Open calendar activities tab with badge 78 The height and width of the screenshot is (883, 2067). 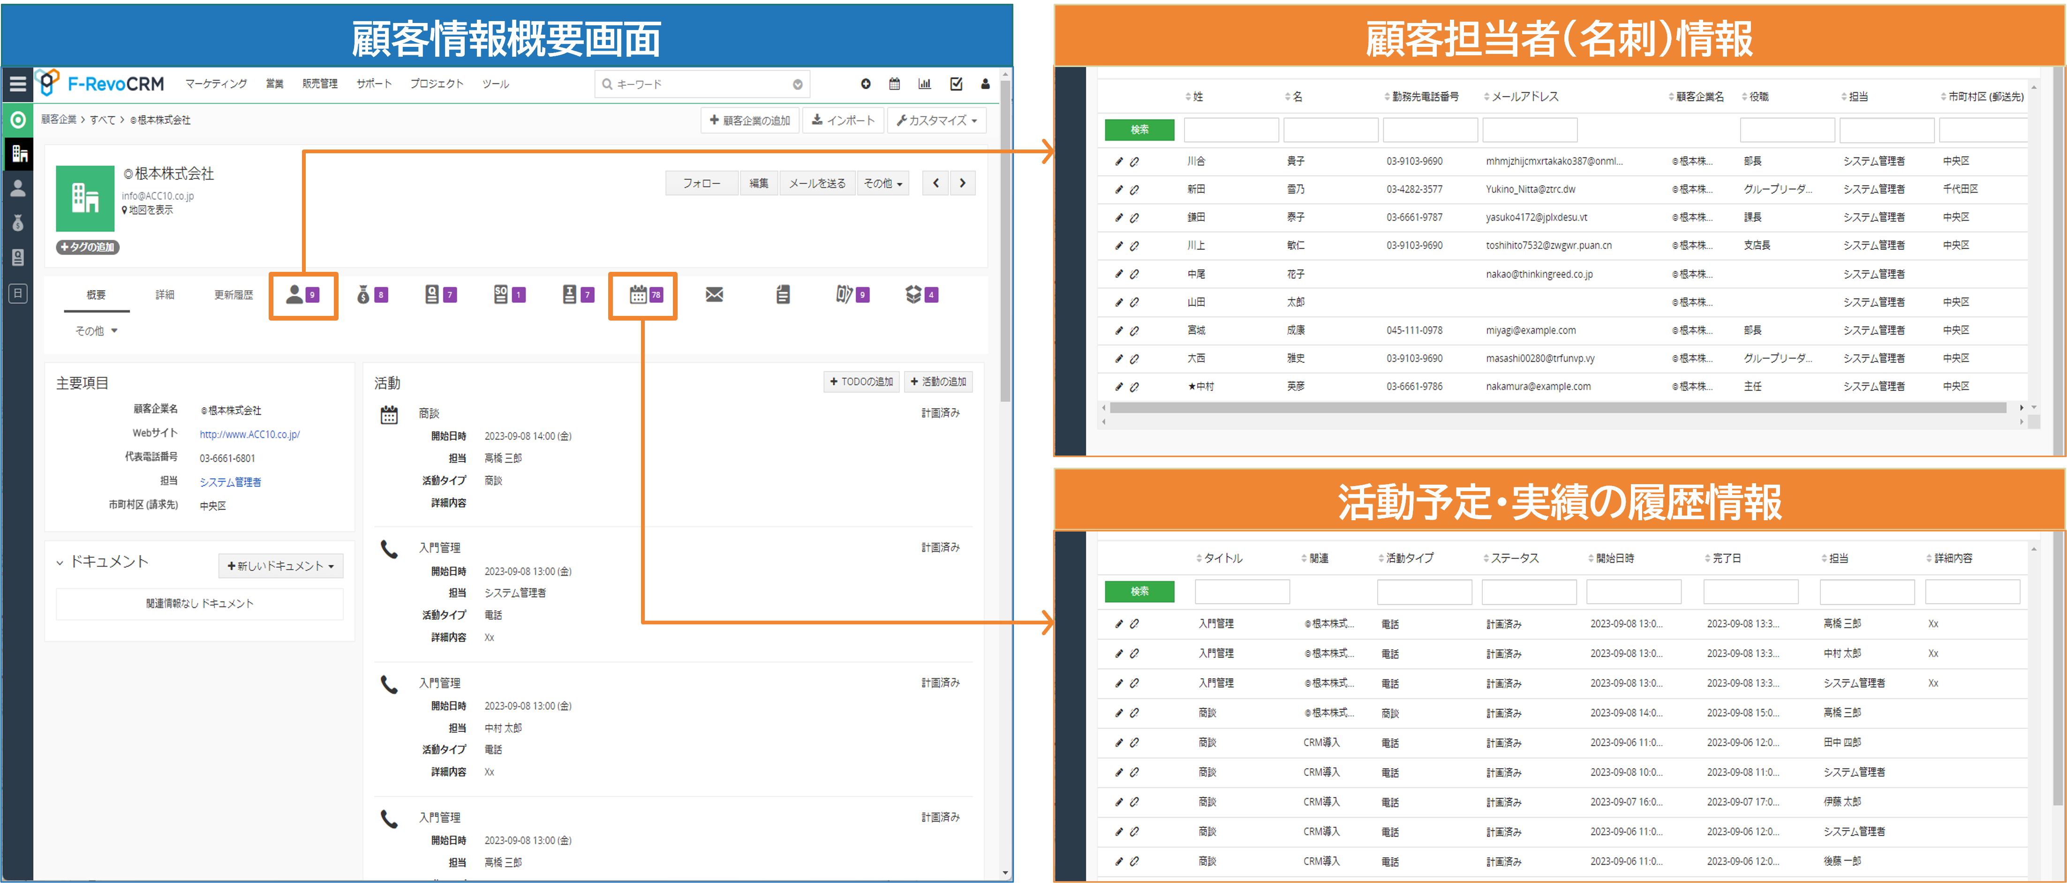(646, 295)
